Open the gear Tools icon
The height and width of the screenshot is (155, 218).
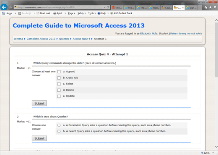tap(215, 7)
